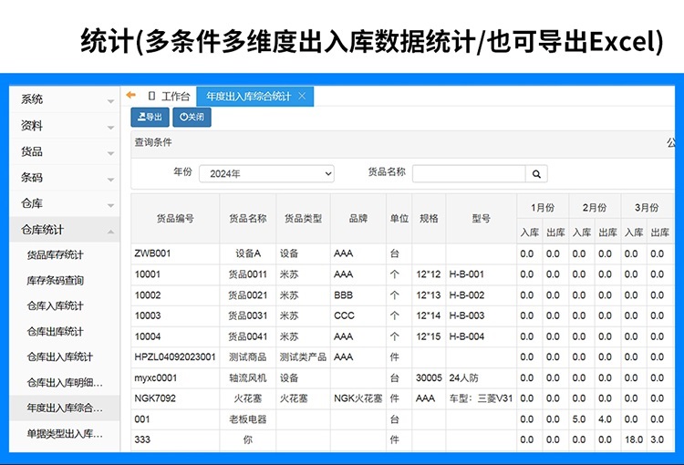Click the 品牌 column header

358,219
